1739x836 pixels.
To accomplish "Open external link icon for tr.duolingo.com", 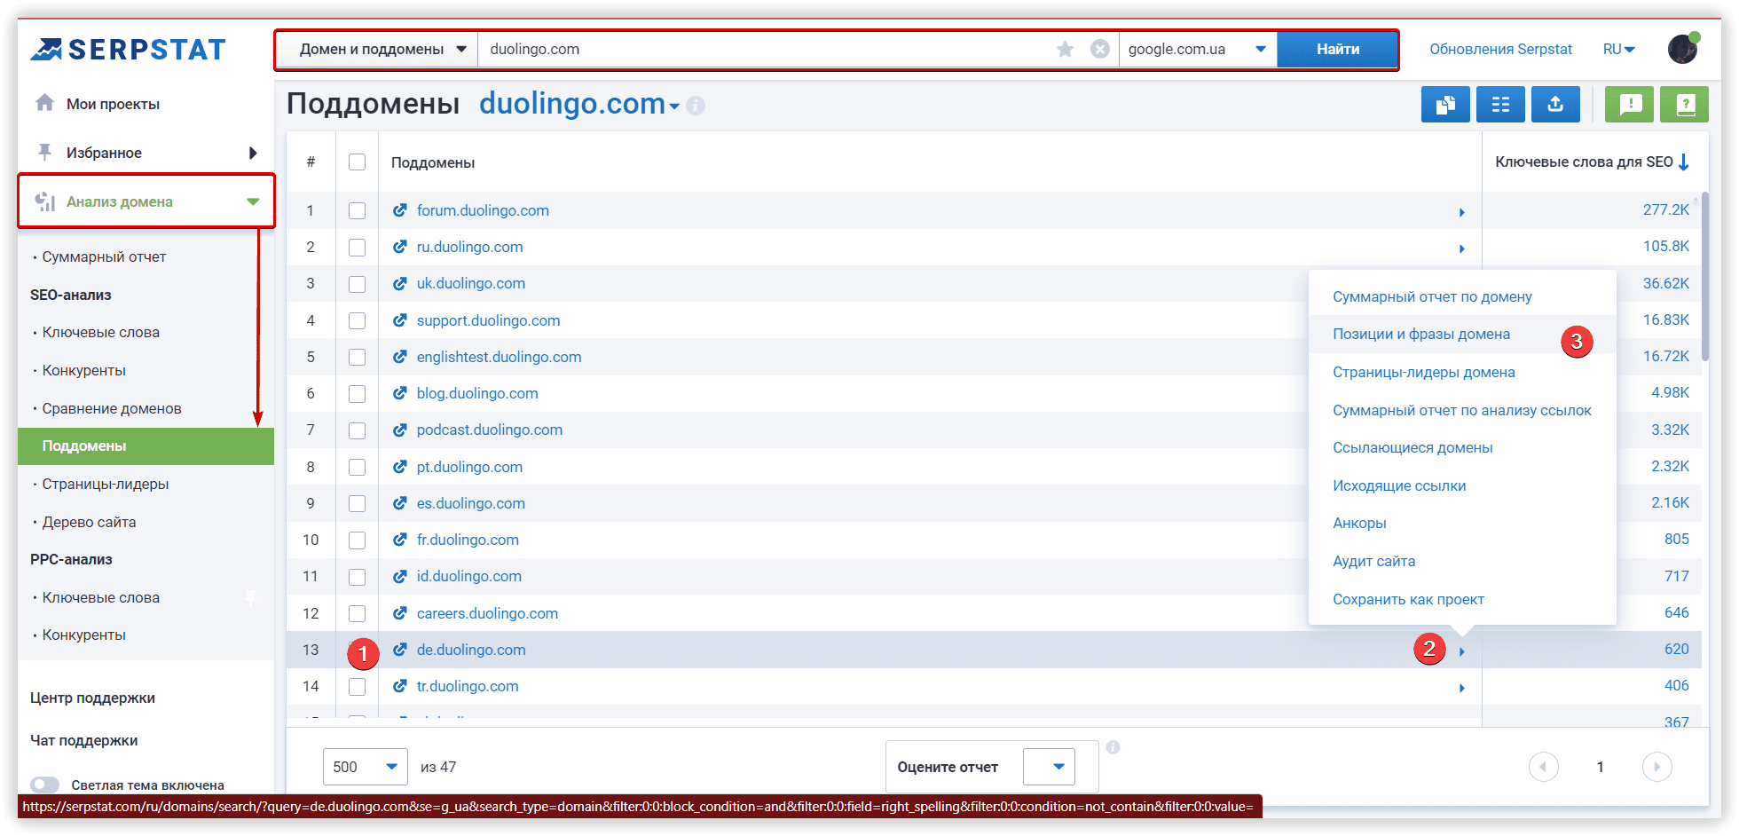I will pos(400,686).
